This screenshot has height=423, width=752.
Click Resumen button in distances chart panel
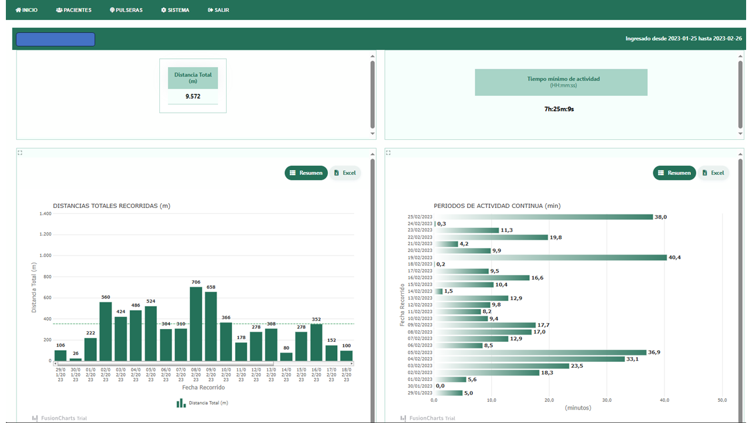pos(305,173)
